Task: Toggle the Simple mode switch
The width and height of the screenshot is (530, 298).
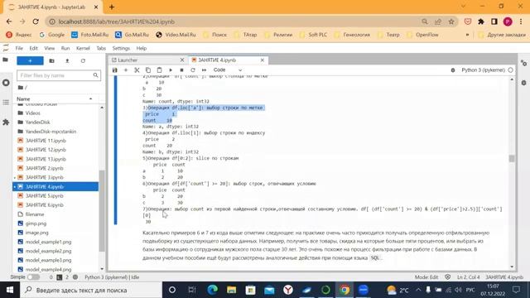Action: coord(33,277)
